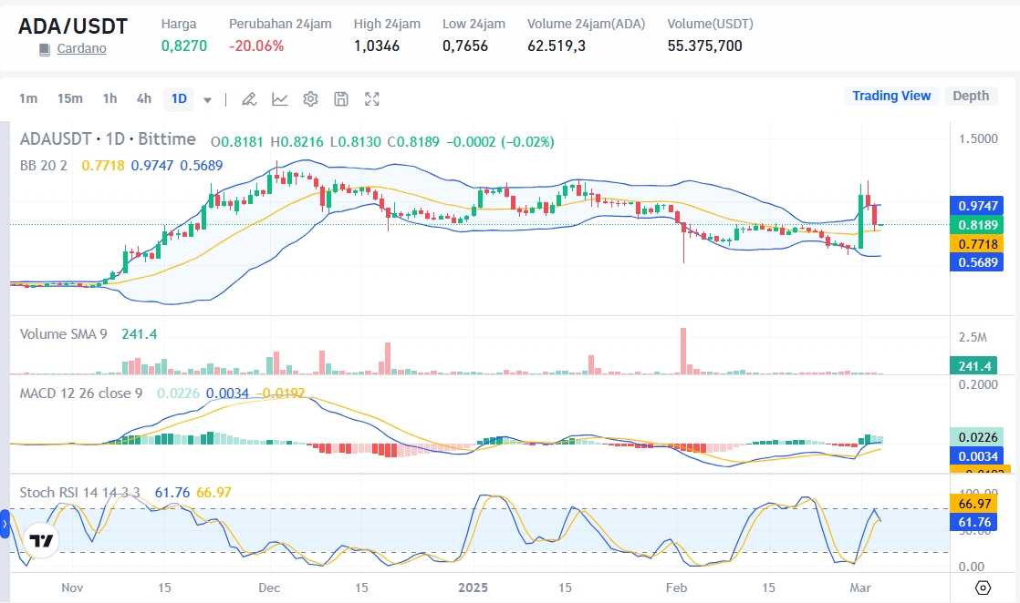
Task: Open the Cardano link
Action: click(81, 48)
